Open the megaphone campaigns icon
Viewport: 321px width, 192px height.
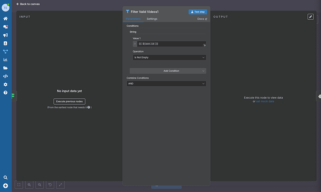(6, 35)
